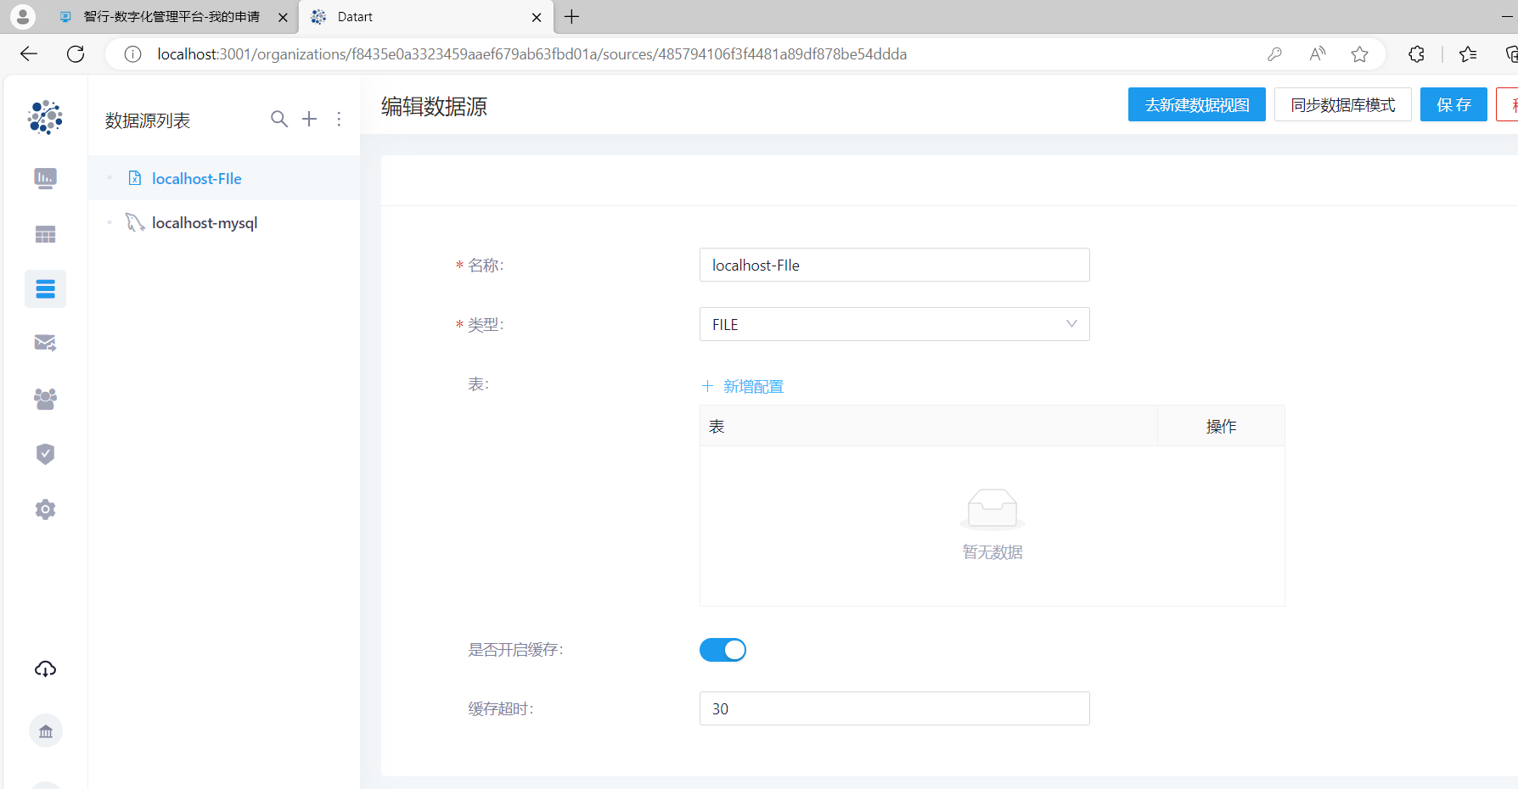Click the 新增配置 link

(x=743, y=387)
